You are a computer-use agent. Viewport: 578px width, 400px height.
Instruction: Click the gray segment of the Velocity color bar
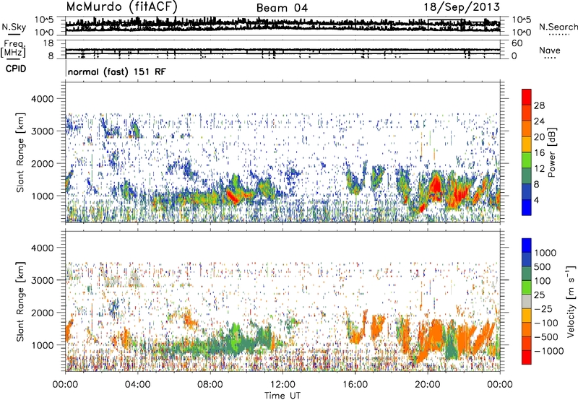pos(527,301)
